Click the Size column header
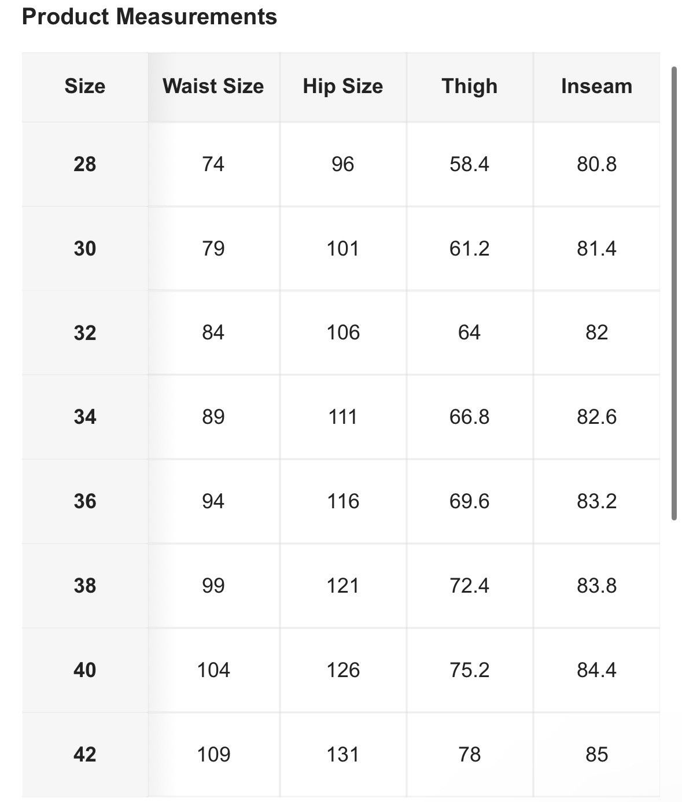The image size is (682, 802). pos(85,87)
